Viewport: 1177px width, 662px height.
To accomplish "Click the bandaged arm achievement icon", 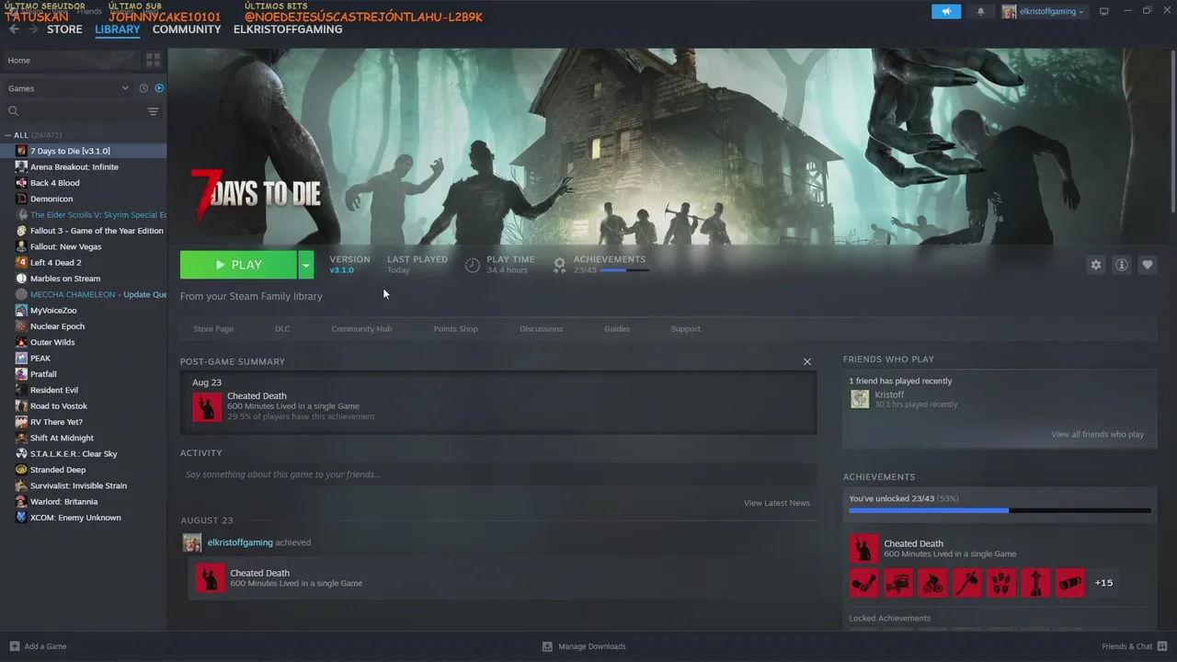I will pyautogui.click(x=863, y=583).
